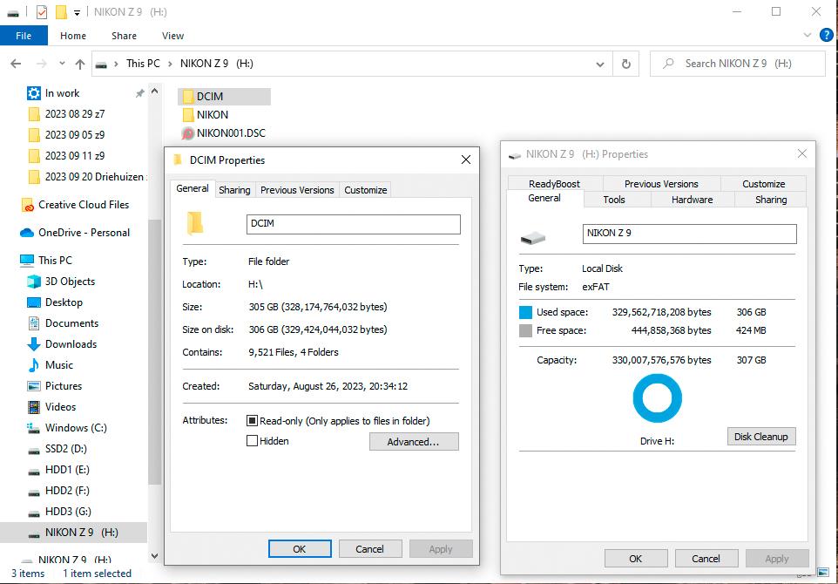The height and width of the screenshot is (584, 838).
Task: Switch to the View ribbon tab
Action: (x=172, y=36)
